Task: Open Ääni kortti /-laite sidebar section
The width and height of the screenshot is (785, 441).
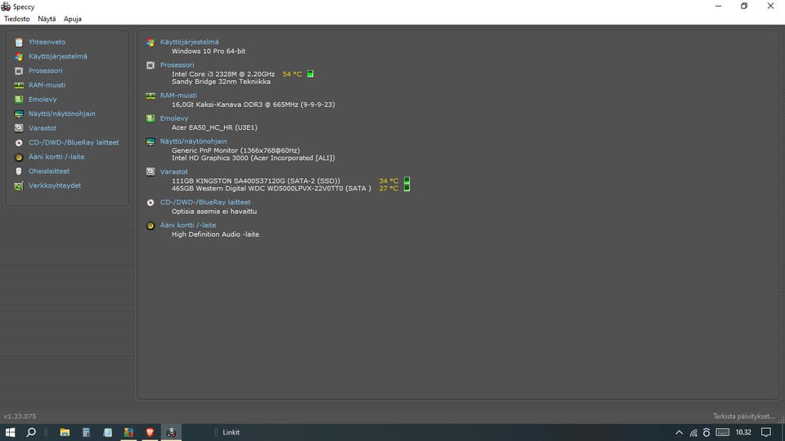Action: pyautogui.click(x=56, y=157)
